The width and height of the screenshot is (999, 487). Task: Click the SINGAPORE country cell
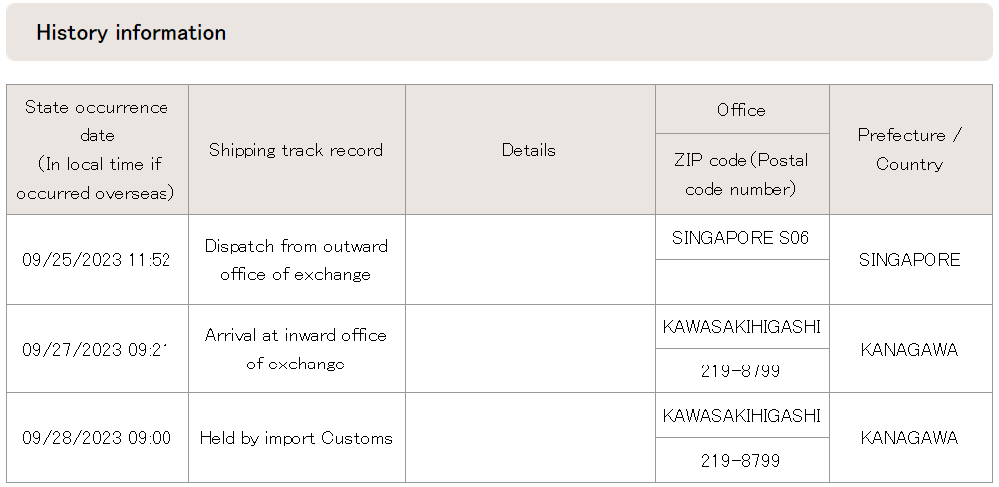click(x=909, y=260)
